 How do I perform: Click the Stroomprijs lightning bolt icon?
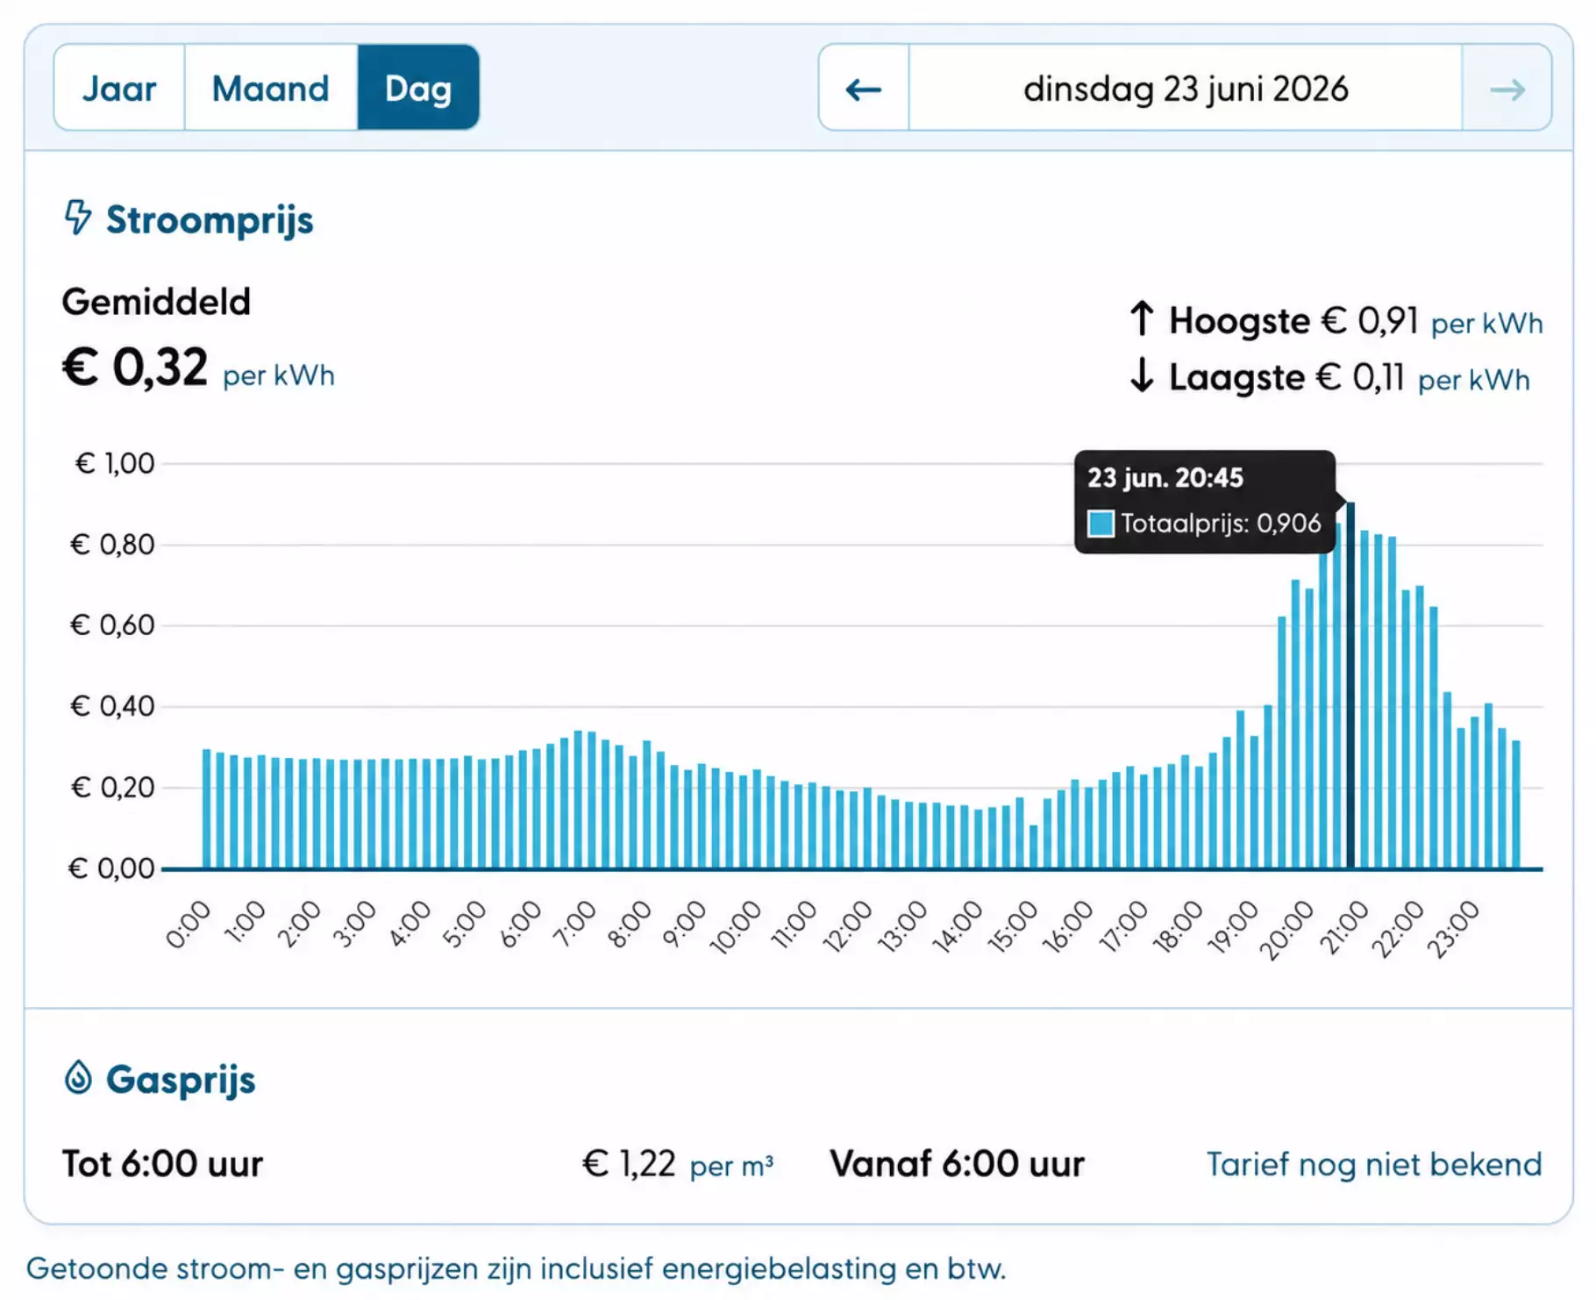coord(78,218)
